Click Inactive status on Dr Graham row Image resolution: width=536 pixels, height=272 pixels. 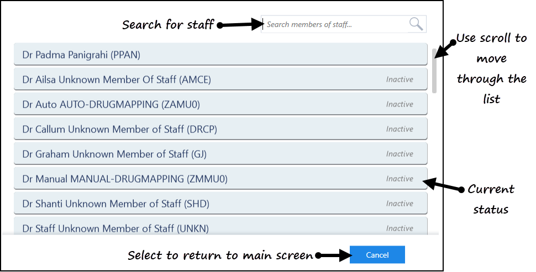[400, 154]
